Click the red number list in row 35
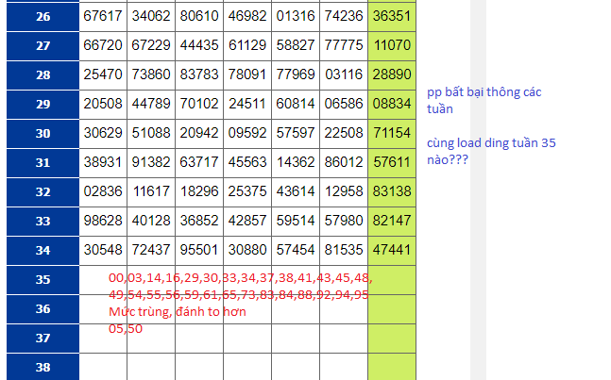Screen dimensions: 611x380 [x=240, y=286]
